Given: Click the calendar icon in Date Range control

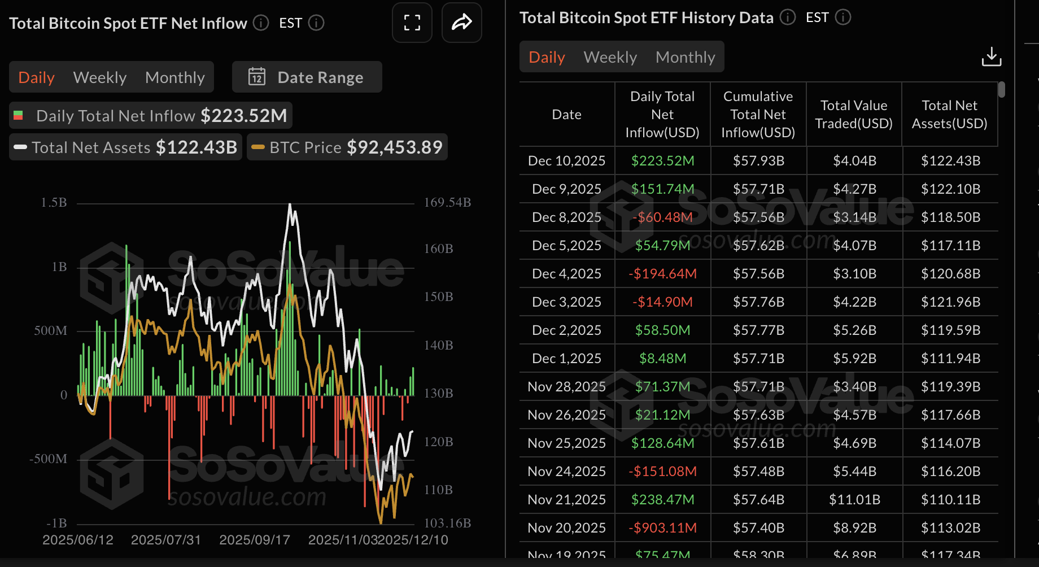Looking at the screenshot, I should point(257,77).
